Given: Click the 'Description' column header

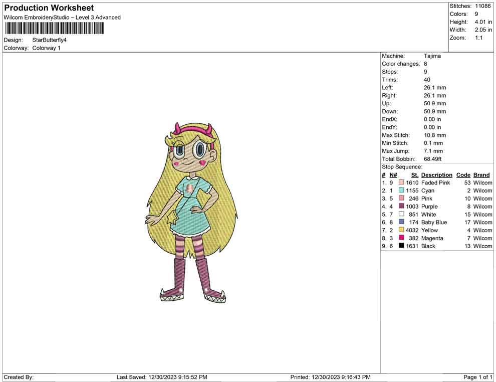Looking at the screenshot, I should pyautogui.click(x=437, y=175).
